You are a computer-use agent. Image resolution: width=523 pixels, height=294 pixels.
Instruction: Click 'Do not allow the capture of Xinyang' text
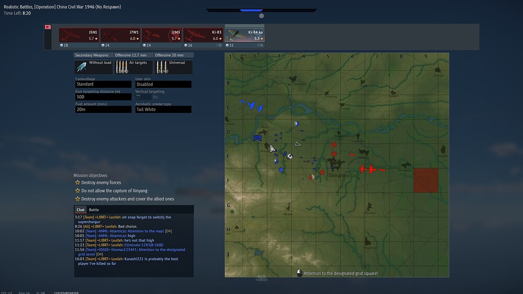coord(115,190)
